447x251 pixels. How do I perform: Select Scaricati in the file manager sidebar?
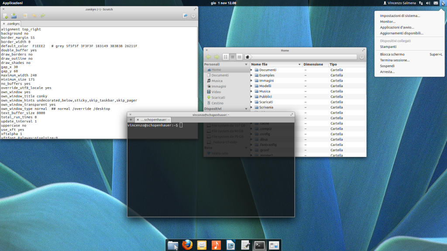[218, 98]
